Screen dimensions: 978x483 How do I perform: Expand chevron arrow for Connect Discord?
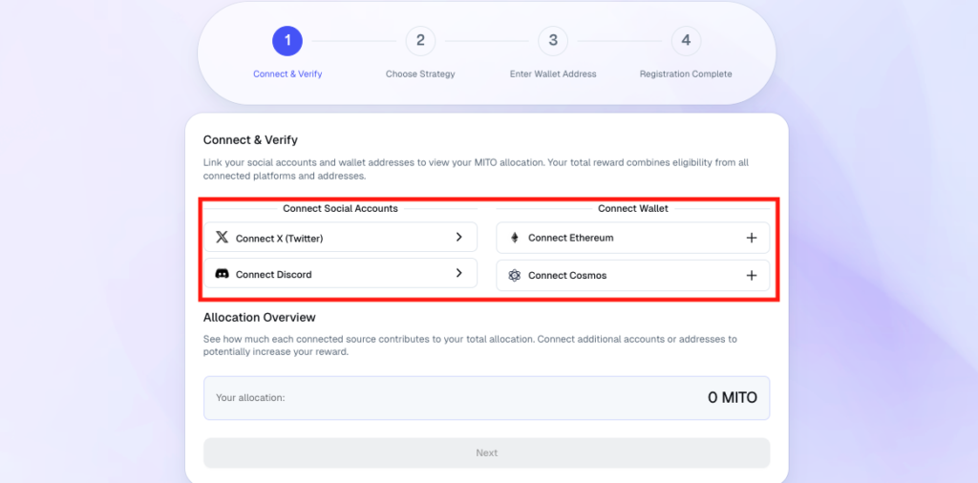click(459, 273)
